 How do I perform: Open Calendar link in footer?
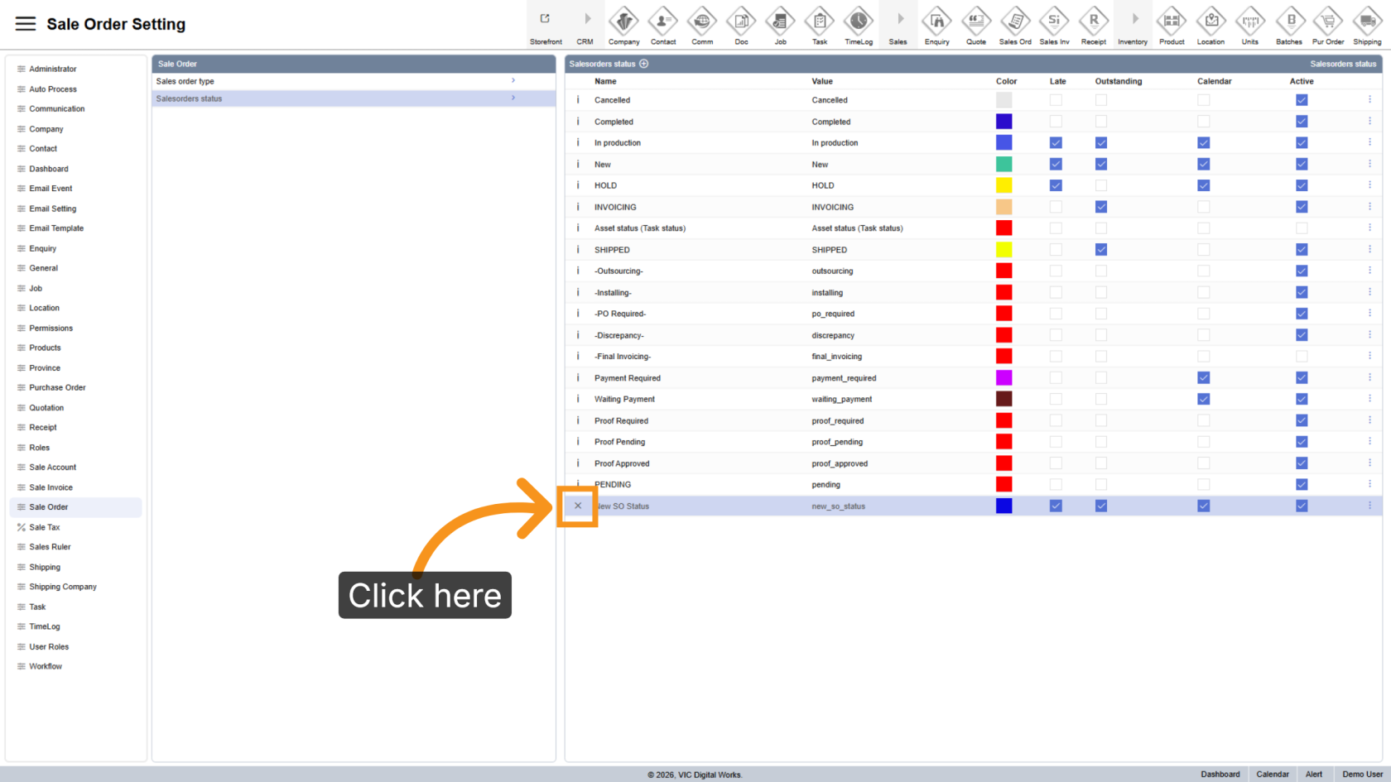click(x=1273, y=775)
